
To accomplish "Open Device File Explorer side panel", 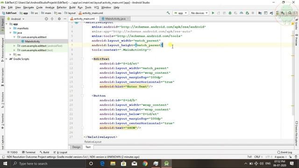I will pos(297,133).
